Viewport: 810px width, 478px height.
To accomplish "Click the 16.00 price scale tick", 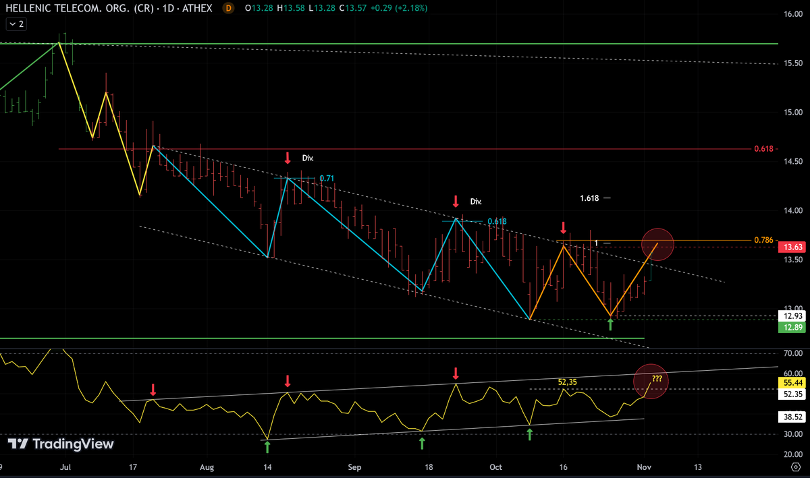I will click(793, 13).
